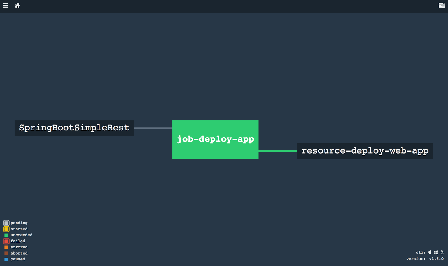The width and height of the screenshot is (448, 266).
Task: Click the cli label in the bottom corner
Action: coord(420,252)
